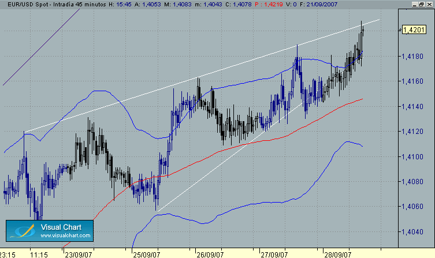435x258 pixels.
Task: Click the 27/09/07 date axis label
Action: 274,255
